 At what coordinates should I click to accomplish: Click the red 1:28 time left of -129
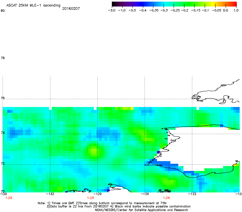[91, 198]
